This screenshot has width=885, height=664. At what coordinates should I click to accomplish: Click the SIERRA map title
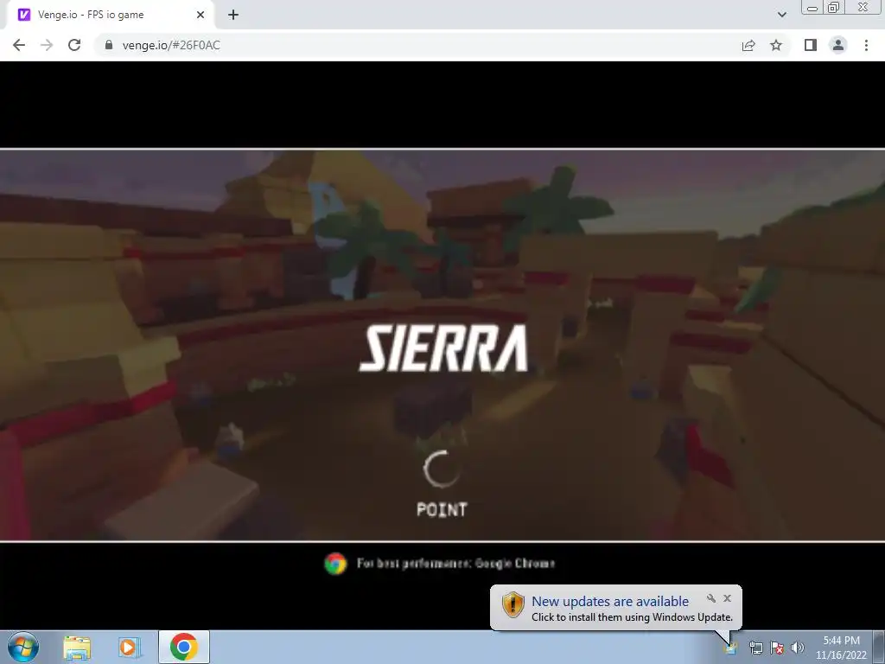tap(443, 348)
